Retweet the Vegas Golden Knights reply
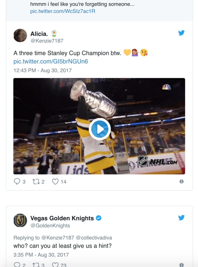 click(x=36, y=265)
